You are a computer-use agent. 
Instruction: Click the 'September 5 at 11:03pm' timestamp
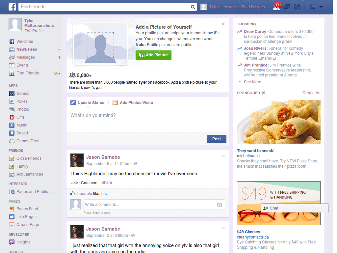coord(108,164)
